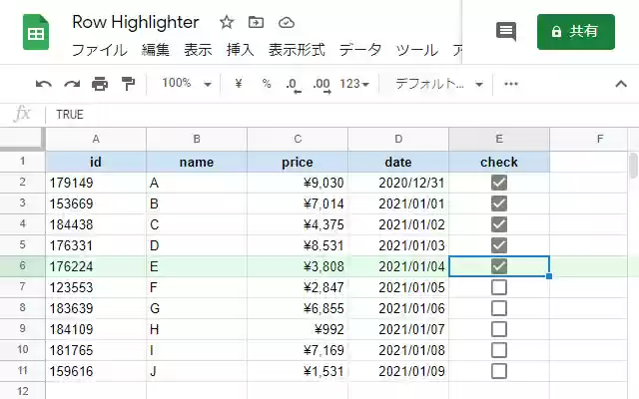This screenshot has height=399, width=639.
Task: Activate the paint format tool
Action: pos(129,84)
